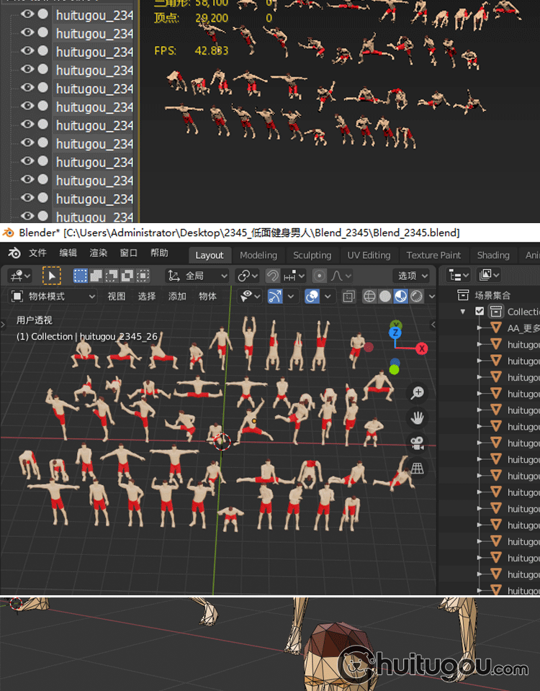Open the shading options dropdown arrow
540x691 pixels.
(x=431, y=297)
